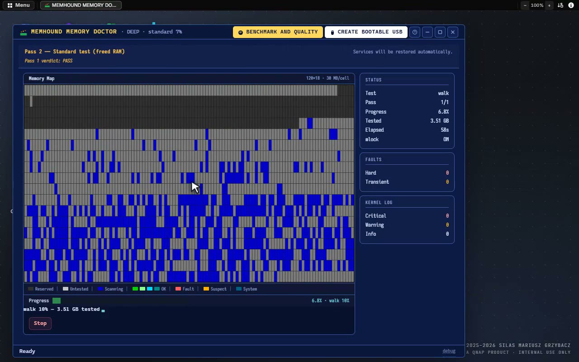Click the mlock value "ON"

tap(446, 139)
